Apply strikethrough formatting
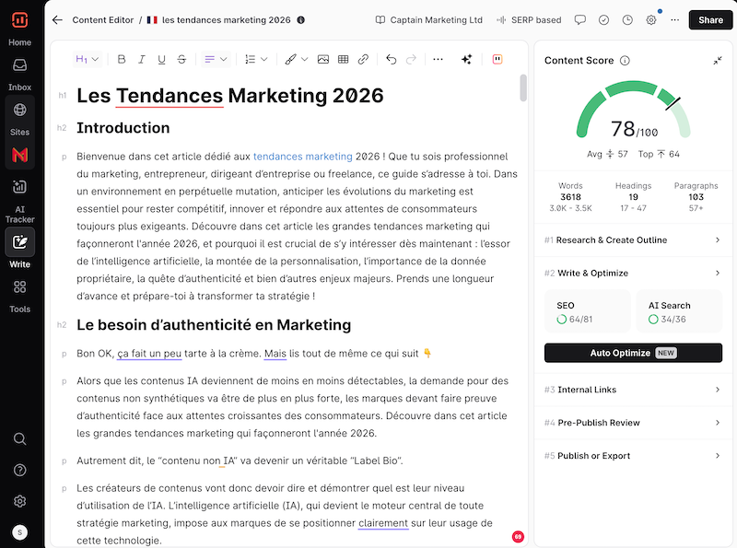737x548 pixels. [x=181, y=59]
